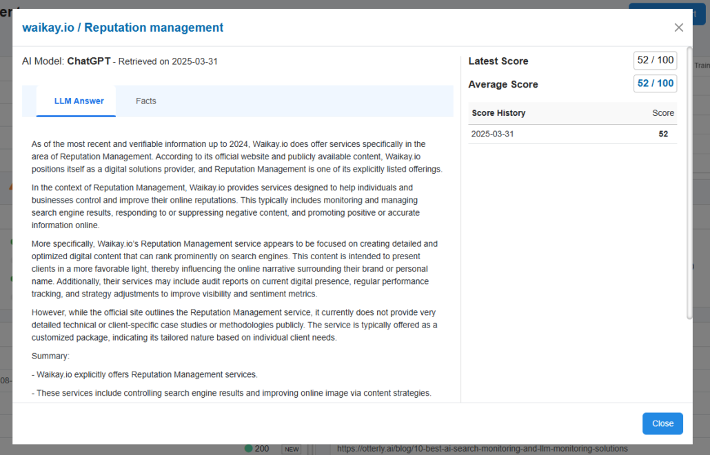Click the Score column header
710x455 pixels.
click(663, 113)
